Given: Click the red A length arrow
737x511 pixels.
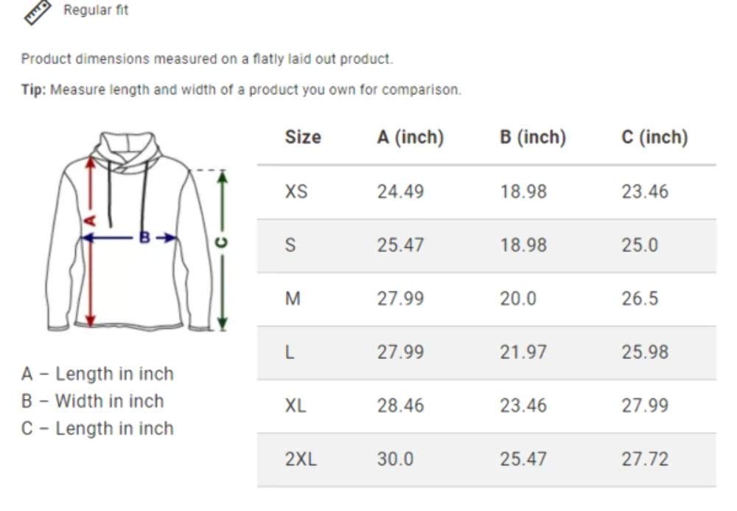Looking at the screenshot, I should coord(91,243).
